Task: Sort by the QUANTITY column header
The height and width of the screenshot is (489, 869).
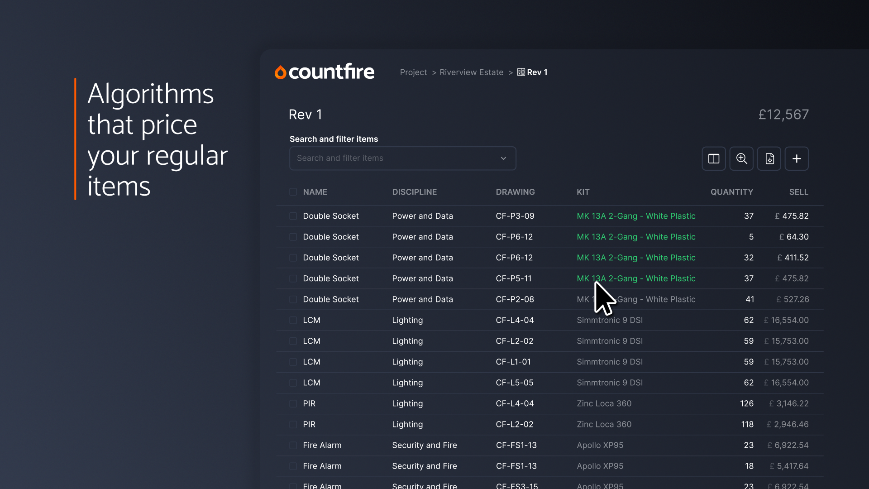Action: pyautogui.click(x=731, y=192)
